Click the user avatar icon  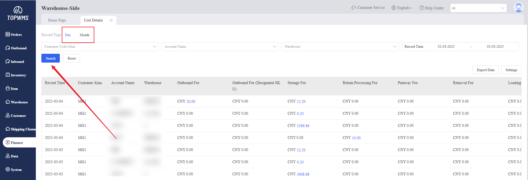518,8
